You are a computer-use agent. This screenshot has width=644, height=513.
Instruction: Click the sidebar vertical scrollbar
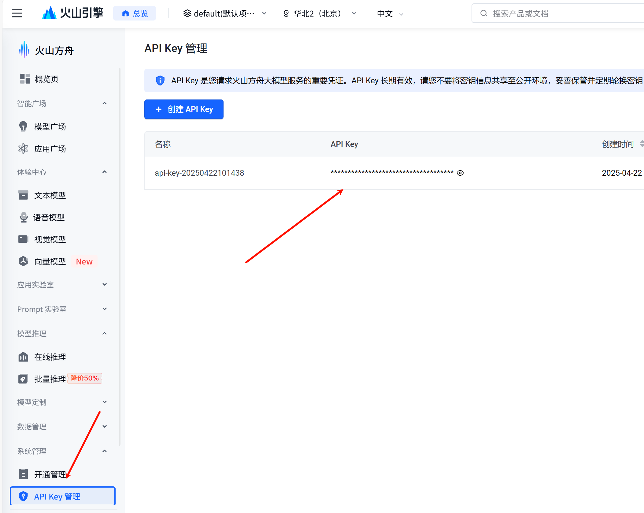click(x=120, y=257)
